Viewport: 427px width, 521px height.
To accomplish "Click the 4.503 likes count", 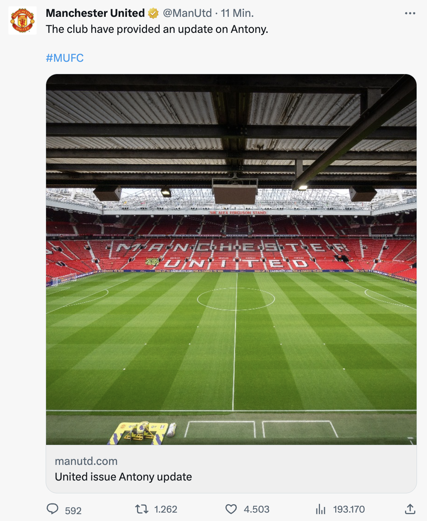I will [257, 509].
